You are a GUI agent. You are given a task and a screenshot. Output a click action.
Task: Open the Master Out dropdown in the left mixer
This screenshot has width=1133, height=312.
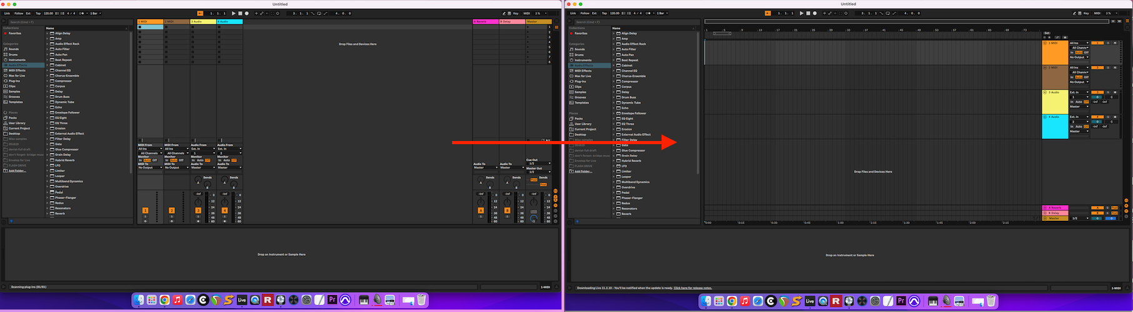point(538,172)
